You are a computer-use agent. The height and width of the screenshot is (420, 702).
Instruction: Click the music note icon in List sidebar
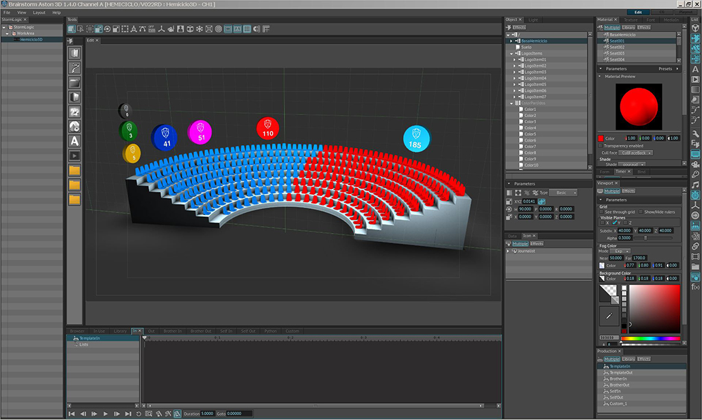click(x=695, y=184)
